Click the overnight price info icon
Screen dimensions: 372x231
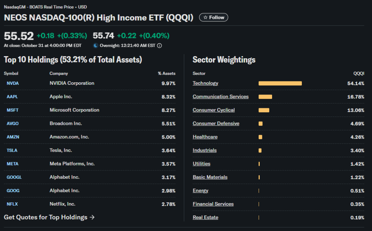[x=159, y=46]
